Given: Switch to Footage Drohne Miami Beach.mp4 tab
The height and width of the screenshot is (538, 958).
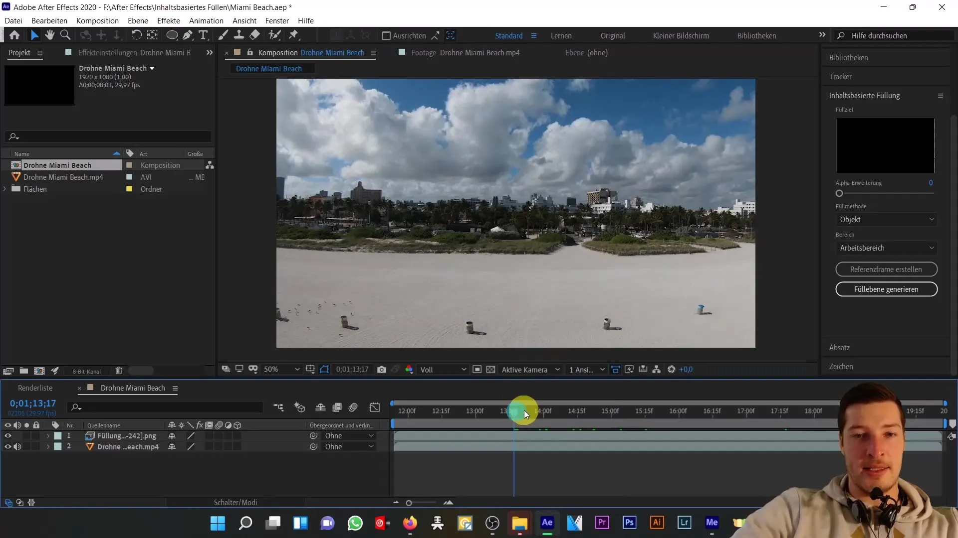Looking at the screenshot, I should coord(465,53).
